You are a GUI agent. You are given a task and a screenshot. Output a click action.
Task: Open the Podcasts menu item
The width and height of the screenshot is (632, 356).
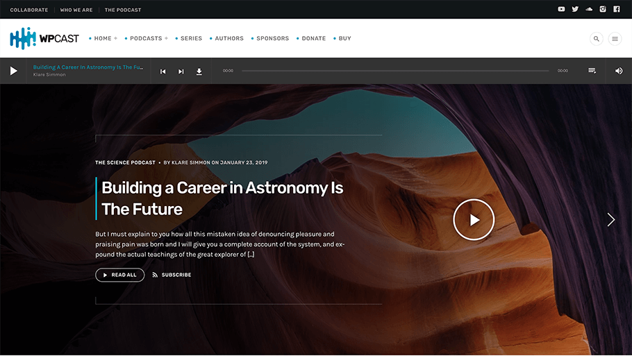pyautogui.click(x=146, y=38)
